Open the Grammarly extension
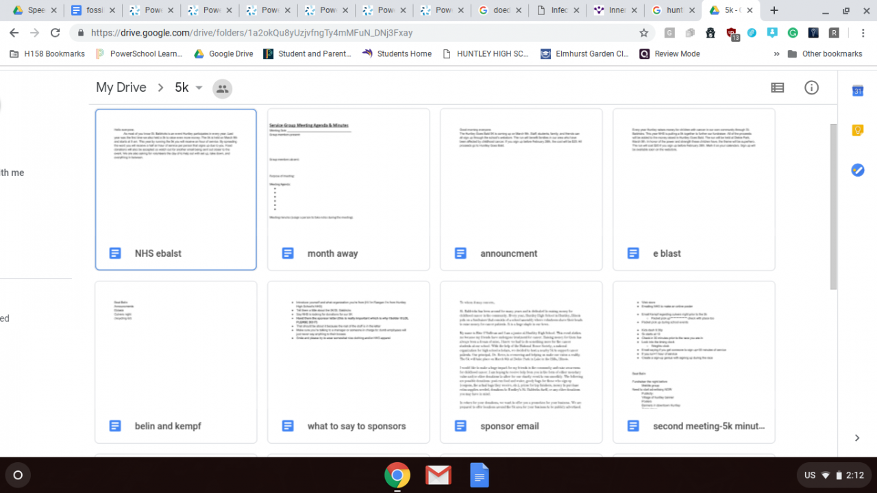877x493 pixels. tap(793, 33)
